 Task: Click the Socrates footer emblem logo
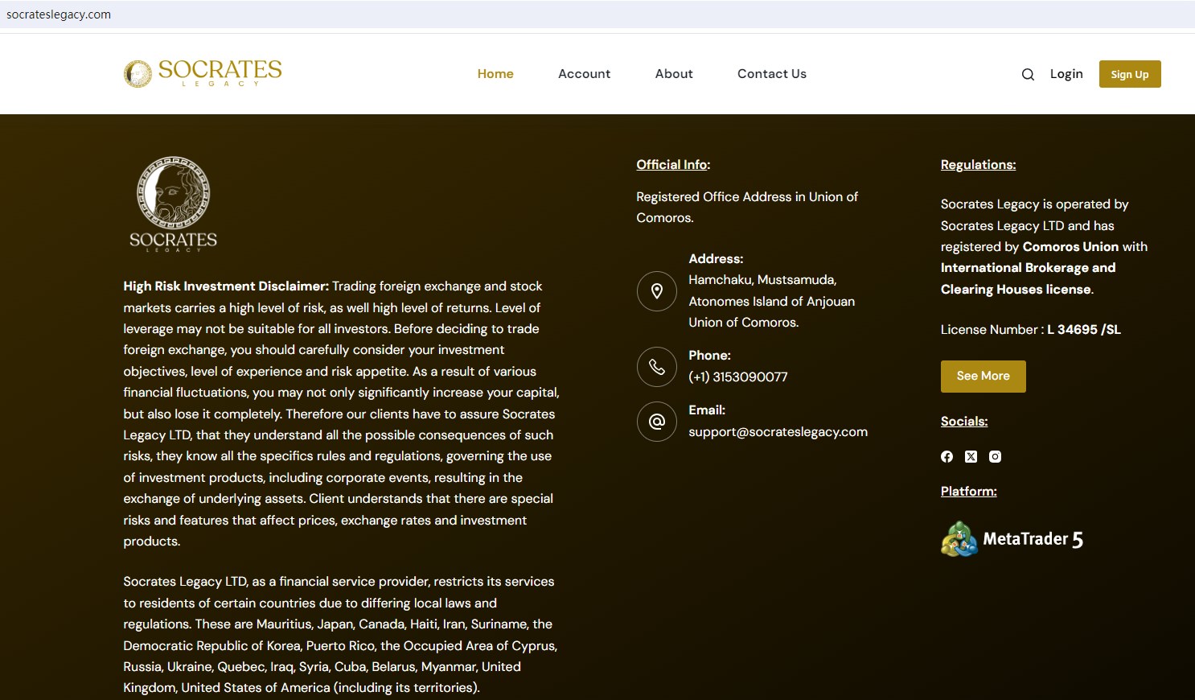(173, 204)
